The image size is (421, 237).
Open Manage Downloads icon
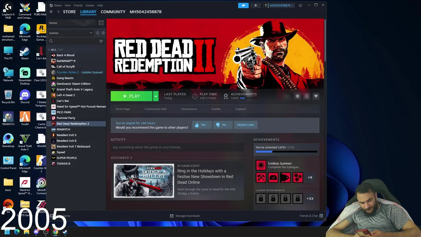point(172,216)
